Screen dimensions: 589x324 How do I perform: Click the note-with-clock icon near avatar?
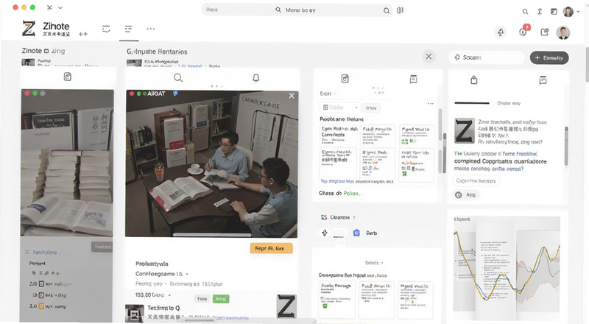544,32
